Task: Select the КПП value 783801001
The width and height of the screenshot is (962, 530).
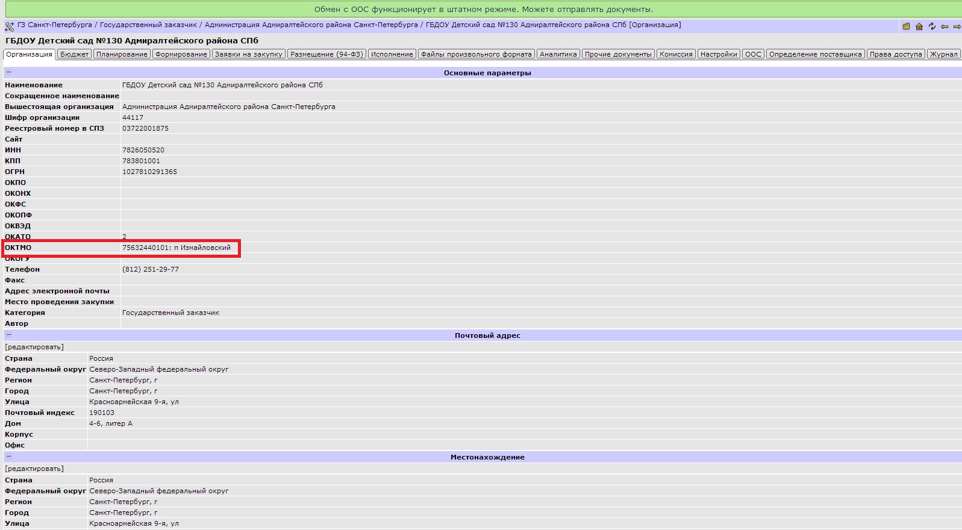Action: (x=141, y=161)
